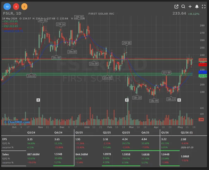Open chart in new window icon
Viewport: 209px width, 170px height.
click(176, 6)
